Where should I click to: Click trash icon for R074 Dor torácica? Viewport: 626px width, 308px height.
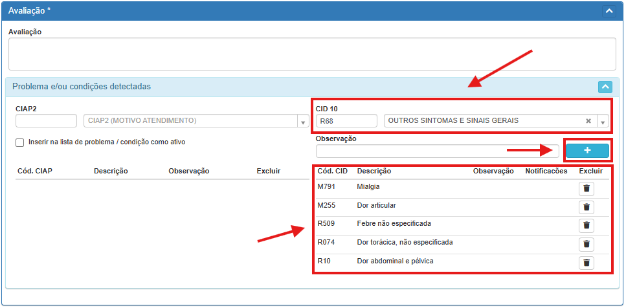pos(586,244)
